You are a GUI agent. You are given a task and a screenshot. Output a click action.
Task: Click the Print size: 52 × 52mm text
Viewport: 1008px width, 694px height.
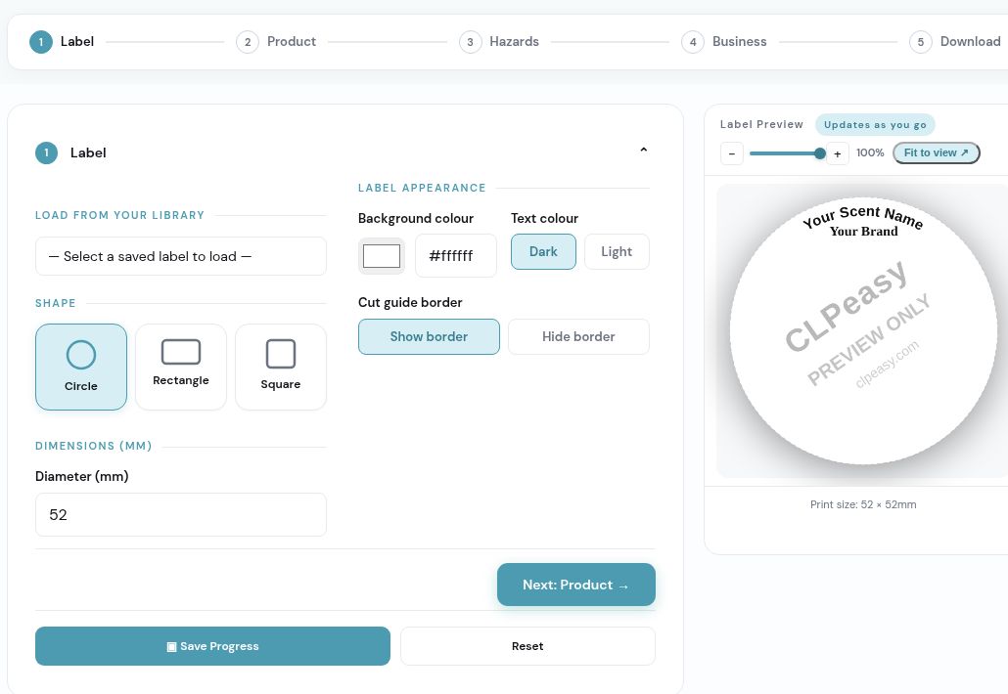click(863, 504)
